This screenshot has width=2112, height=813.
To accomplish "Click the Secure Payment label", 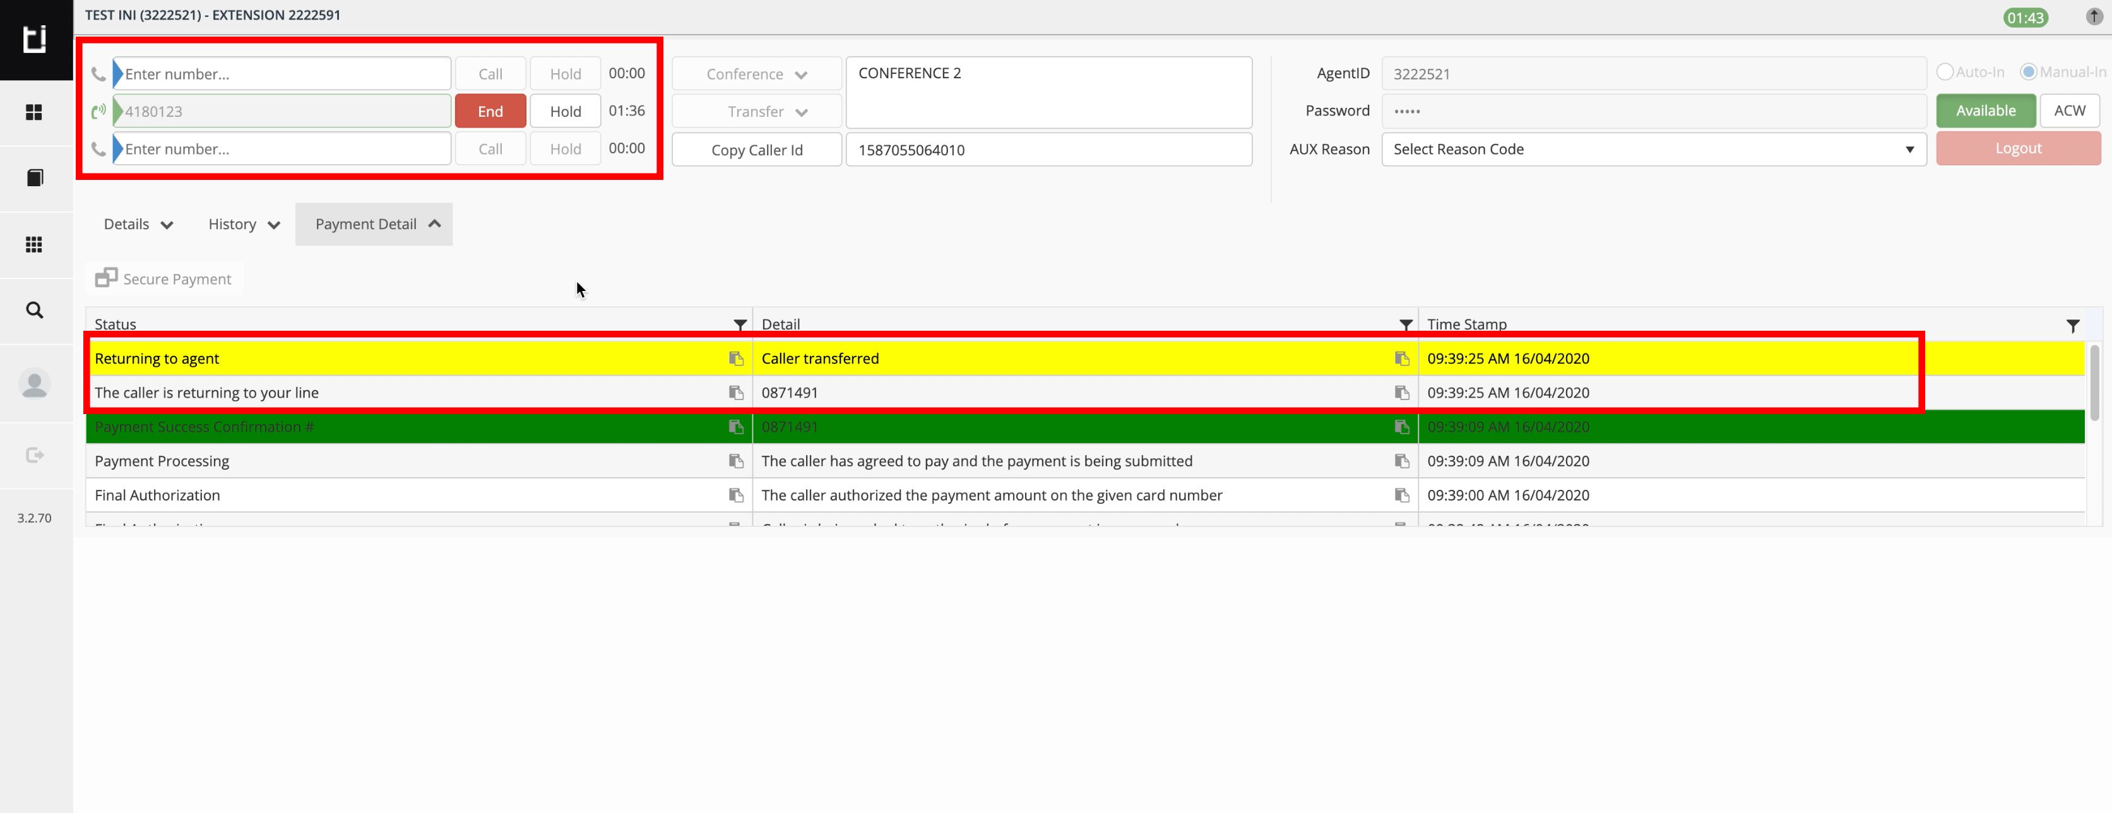I will click(x=177, y=280).
